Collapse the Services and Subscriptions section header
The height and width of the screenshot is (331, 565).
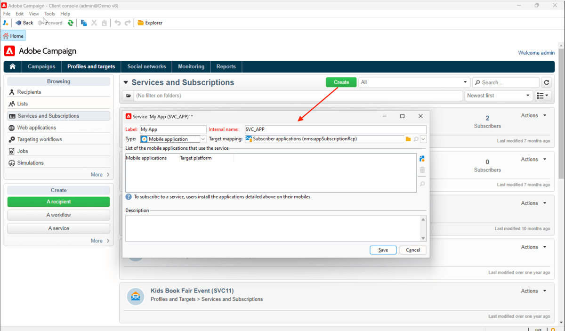[126, 82]
